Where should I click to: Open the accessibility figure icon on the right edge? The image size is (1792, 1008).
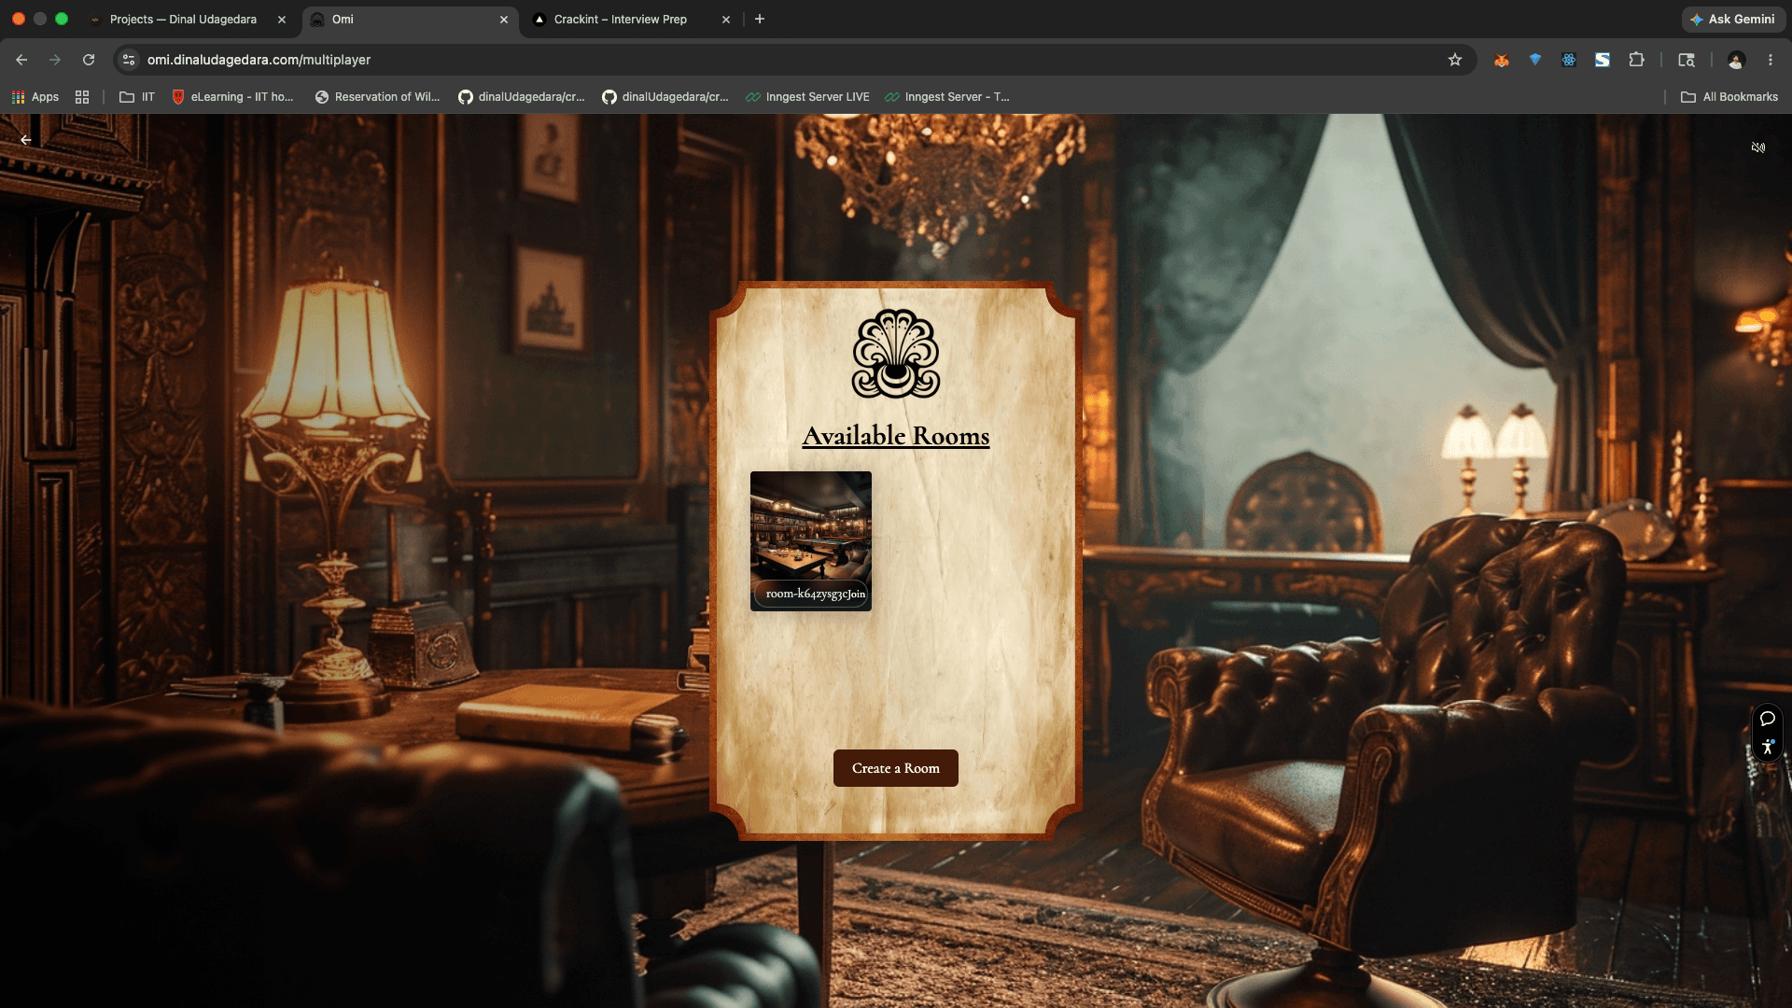[x=1768, y=747]
